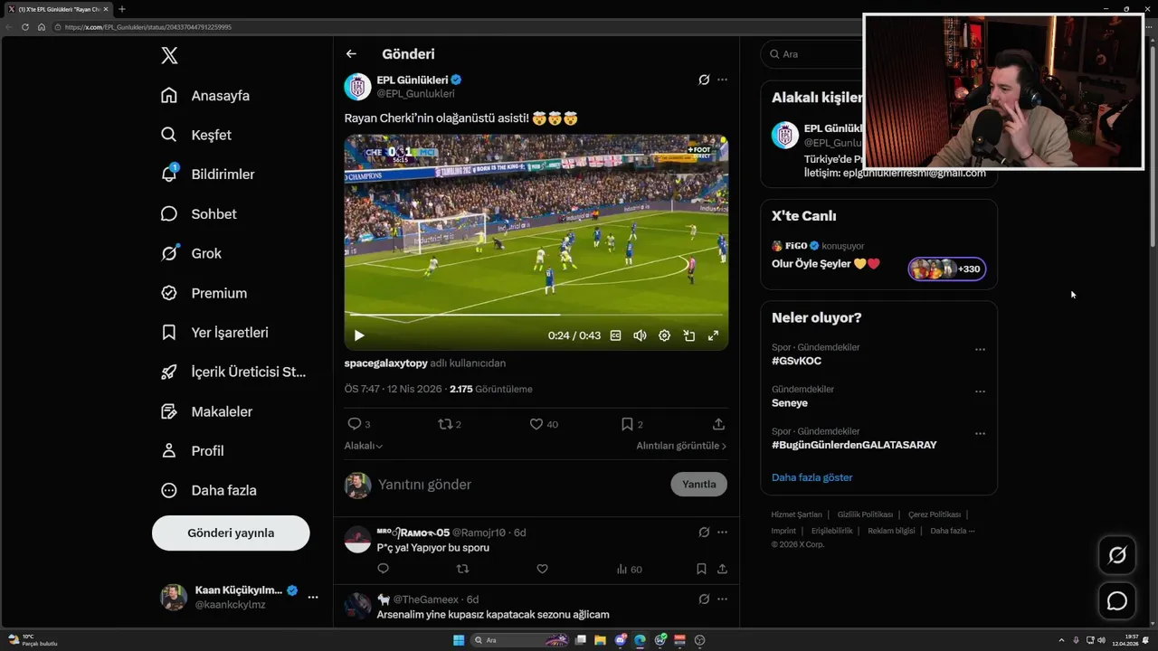This screenshot has height=651, width=1158.
Task: Open Sohbet messages
Action: pyautogui.click(x=199, y=214)
